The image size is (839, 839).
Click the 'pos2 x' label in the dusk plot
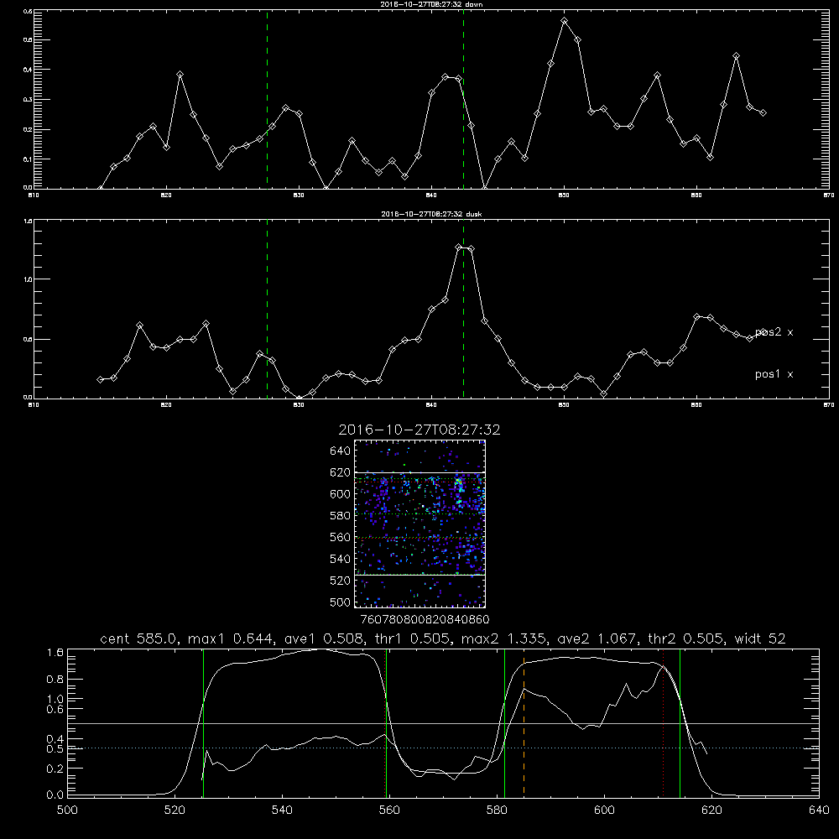pyautogui.click(x=774, y=332)
